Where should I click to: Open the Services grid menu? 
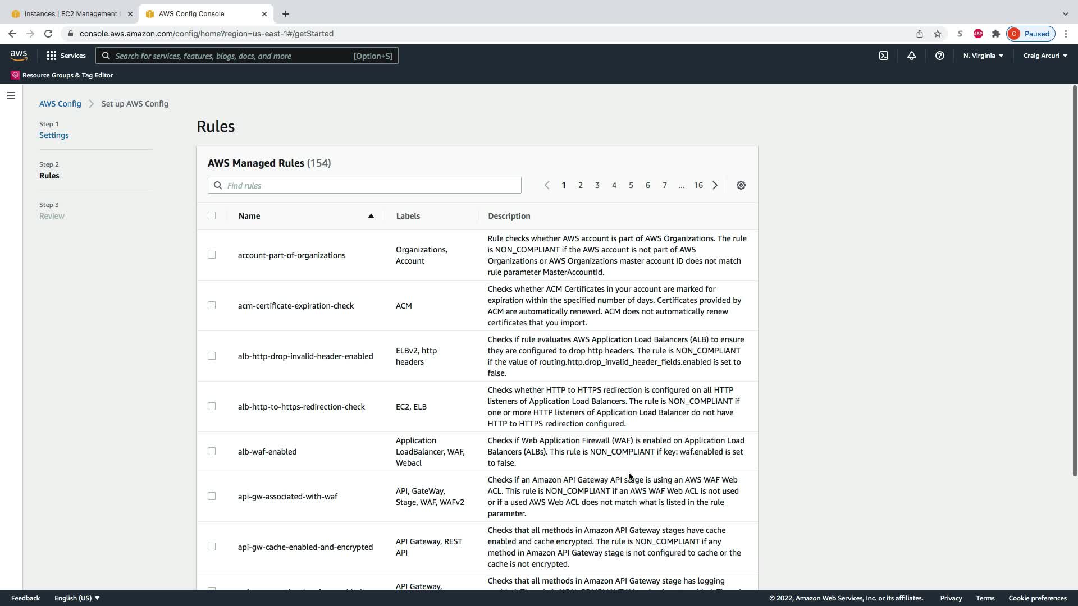(x=66, y=56)
